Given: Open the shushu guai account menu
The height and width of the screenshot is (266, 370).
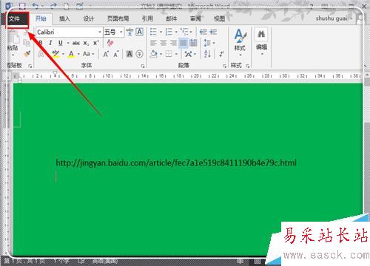Looking at the screenshot, I should [334, 18].
